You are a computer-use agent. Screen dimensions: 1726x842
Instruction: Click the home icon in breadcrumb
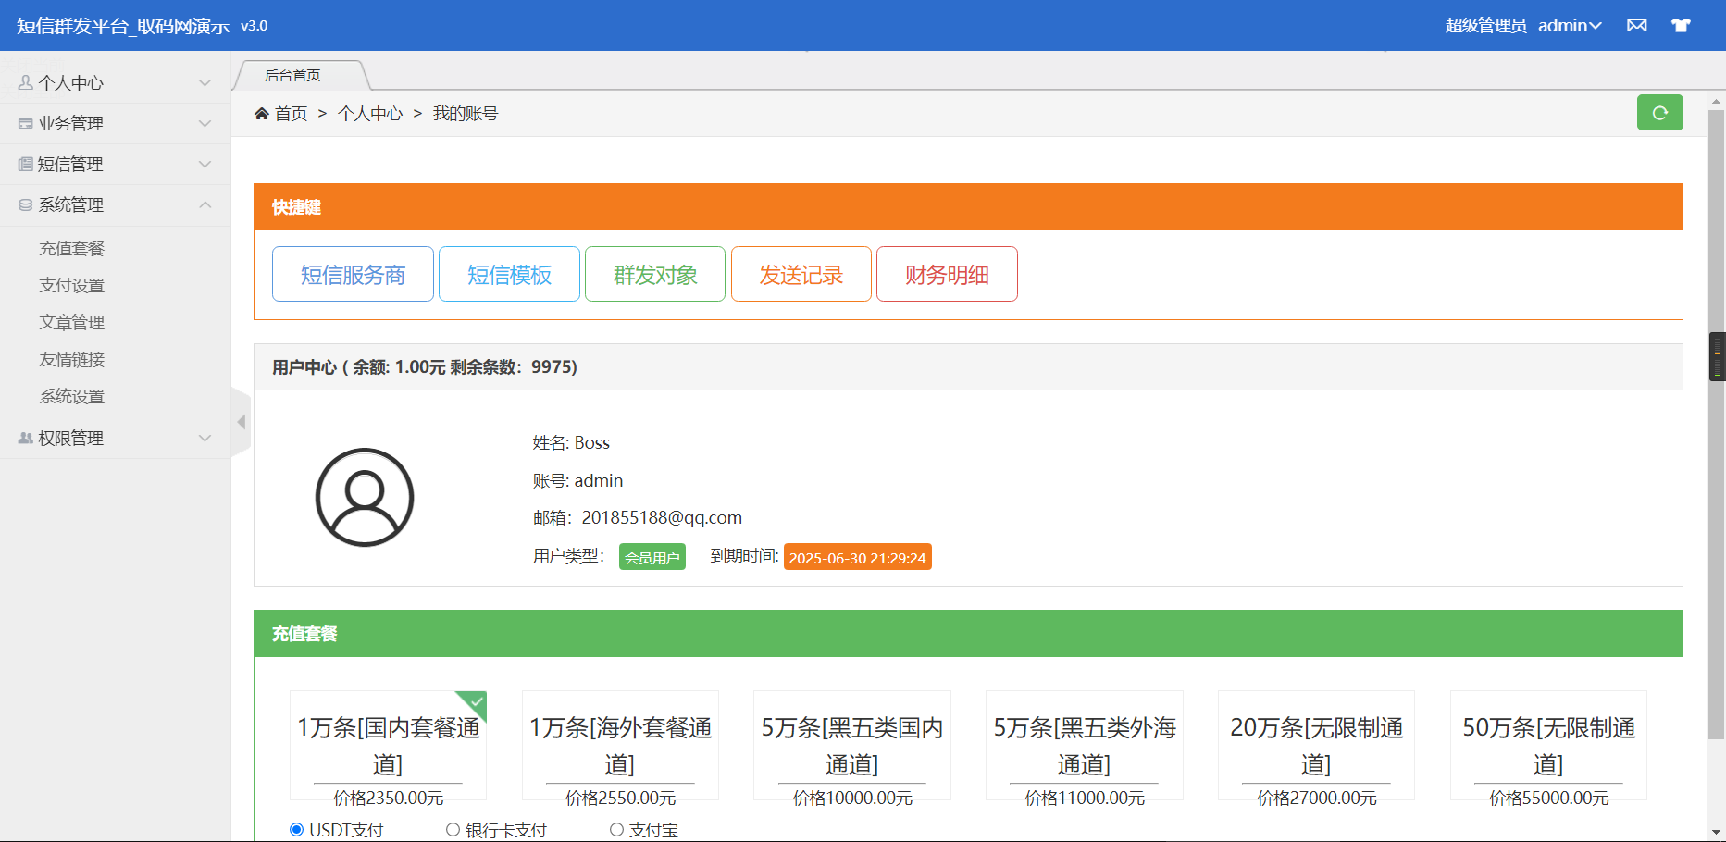point(262,114)
